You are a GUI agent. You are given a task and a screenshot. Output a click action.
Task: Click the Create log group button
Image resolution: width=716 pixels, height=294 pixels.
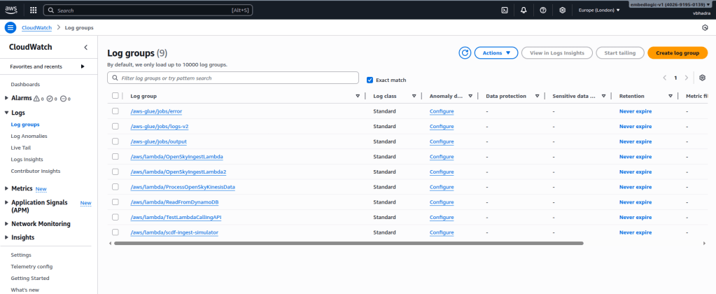(677, 53)
